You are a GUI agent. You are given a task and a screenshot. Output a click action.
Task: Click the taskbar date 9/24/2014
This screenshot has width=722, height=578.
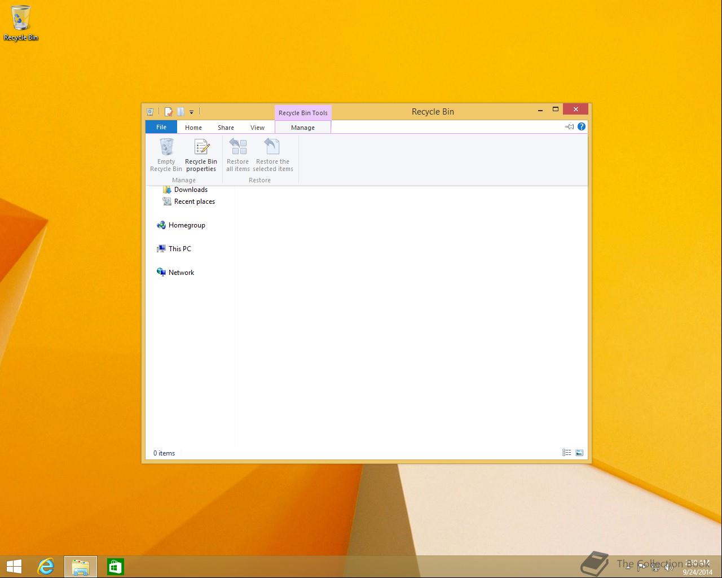click(698, 572)
